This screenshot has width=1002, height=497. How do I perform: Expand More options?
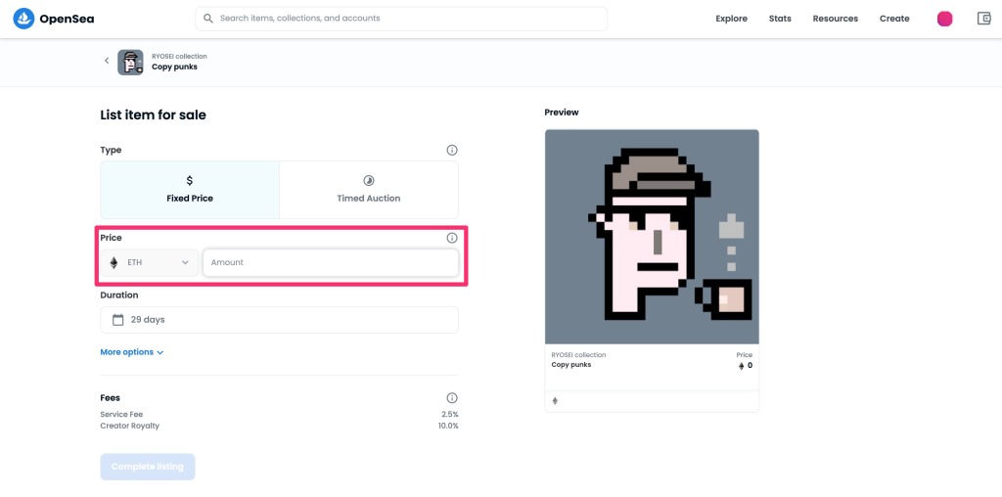[132, 352]
